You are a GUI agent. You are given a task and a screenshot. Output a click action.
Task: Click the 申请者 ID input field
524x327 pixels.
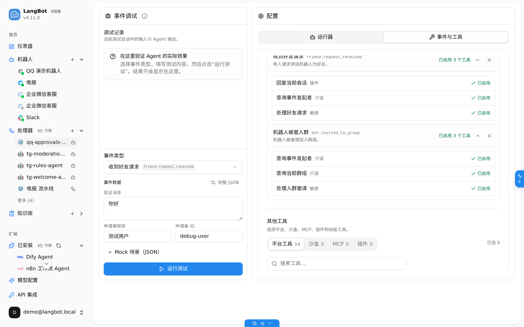(209, 236)
